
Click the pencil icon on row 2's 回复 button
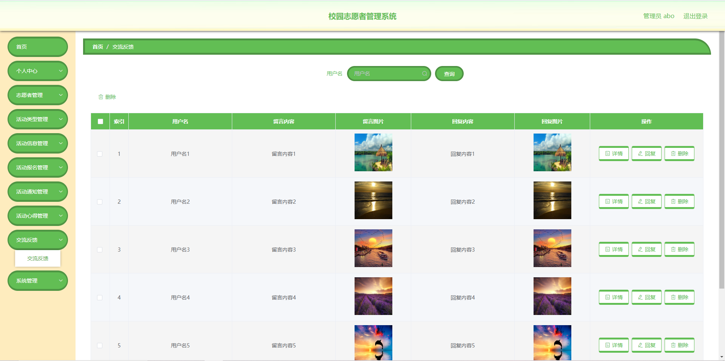click(x=640, y=201)
